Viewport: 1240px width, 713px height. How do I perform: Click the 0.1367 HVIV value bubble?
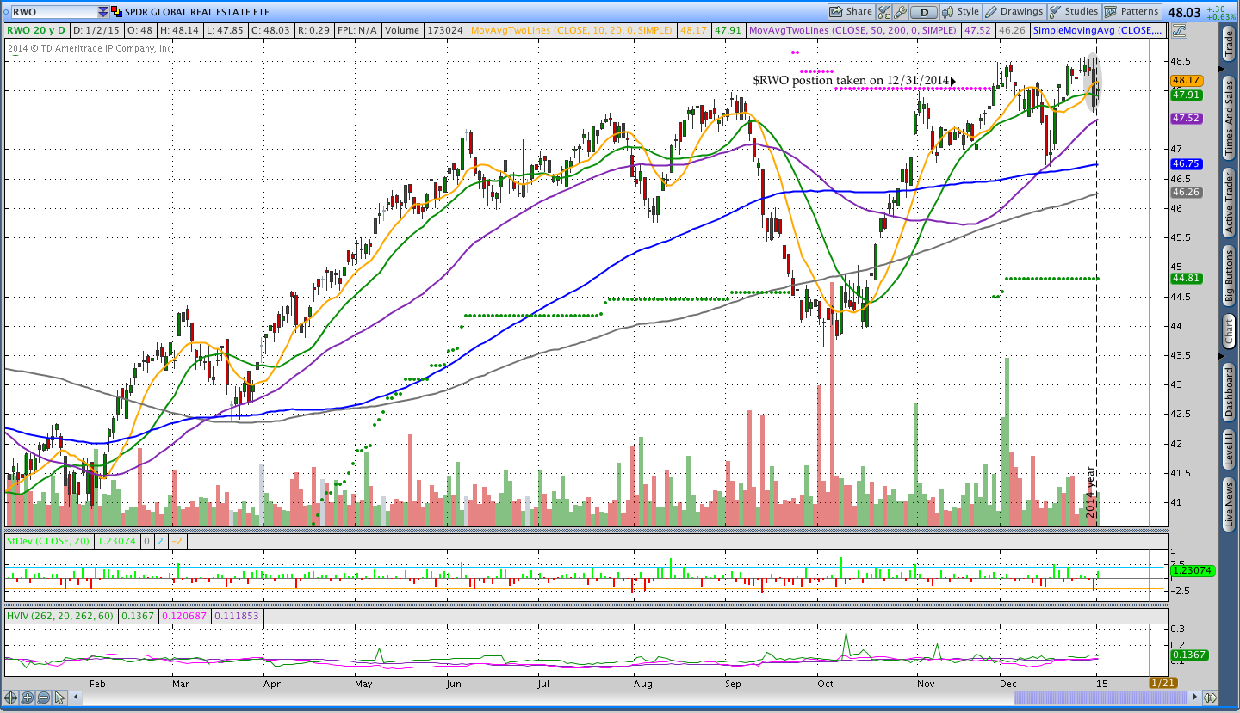[1188, 655]
